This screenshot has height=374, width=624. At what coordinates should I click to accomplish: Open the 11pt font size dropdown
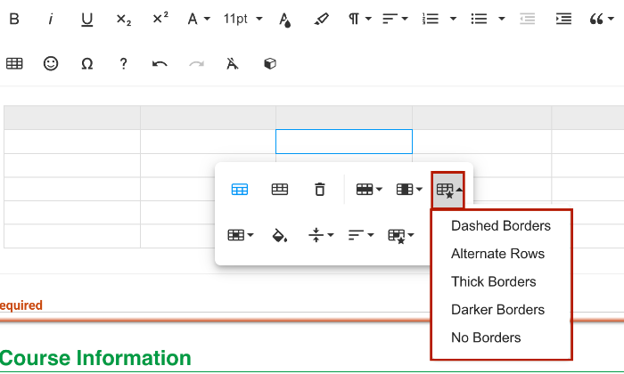pos(242,19)
